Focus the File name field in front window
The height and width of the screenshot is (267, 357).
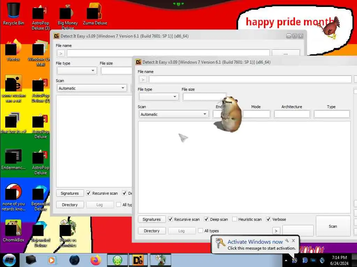[250, 80]
